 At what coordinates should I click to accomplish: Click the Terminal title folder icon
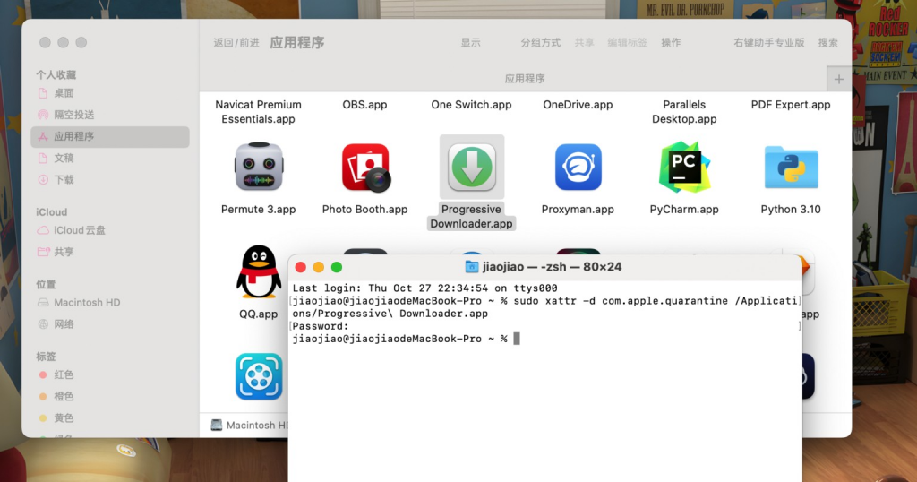click(x=472, y=267)
